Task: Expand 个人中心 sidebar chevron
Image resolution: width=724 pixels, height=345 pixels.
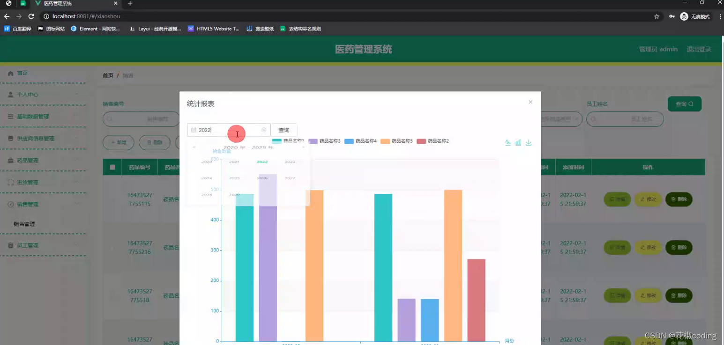Action: pos(76,95)
